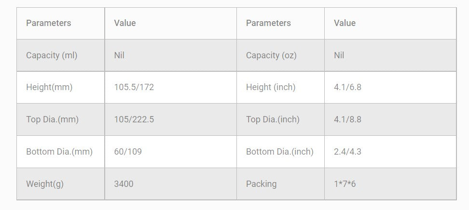
Task: Select the 1*7*6 packing value
Action: pos(345,184)
